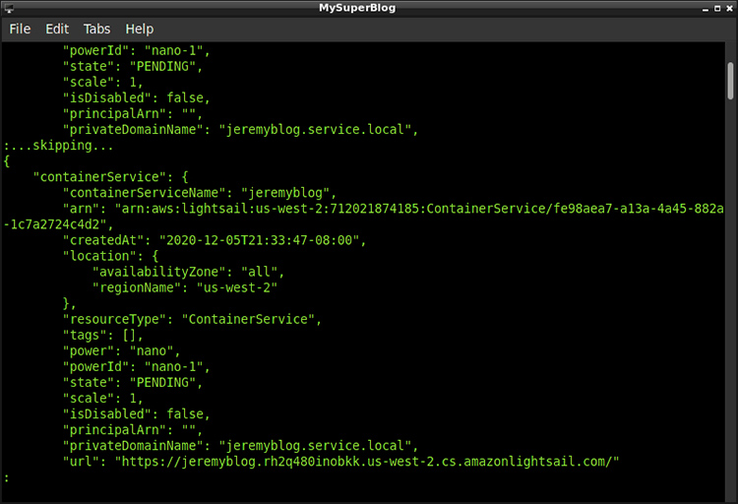Click the "power": "nano" line
The height and width of the screenshot is (504, 738).
(121, 350)
